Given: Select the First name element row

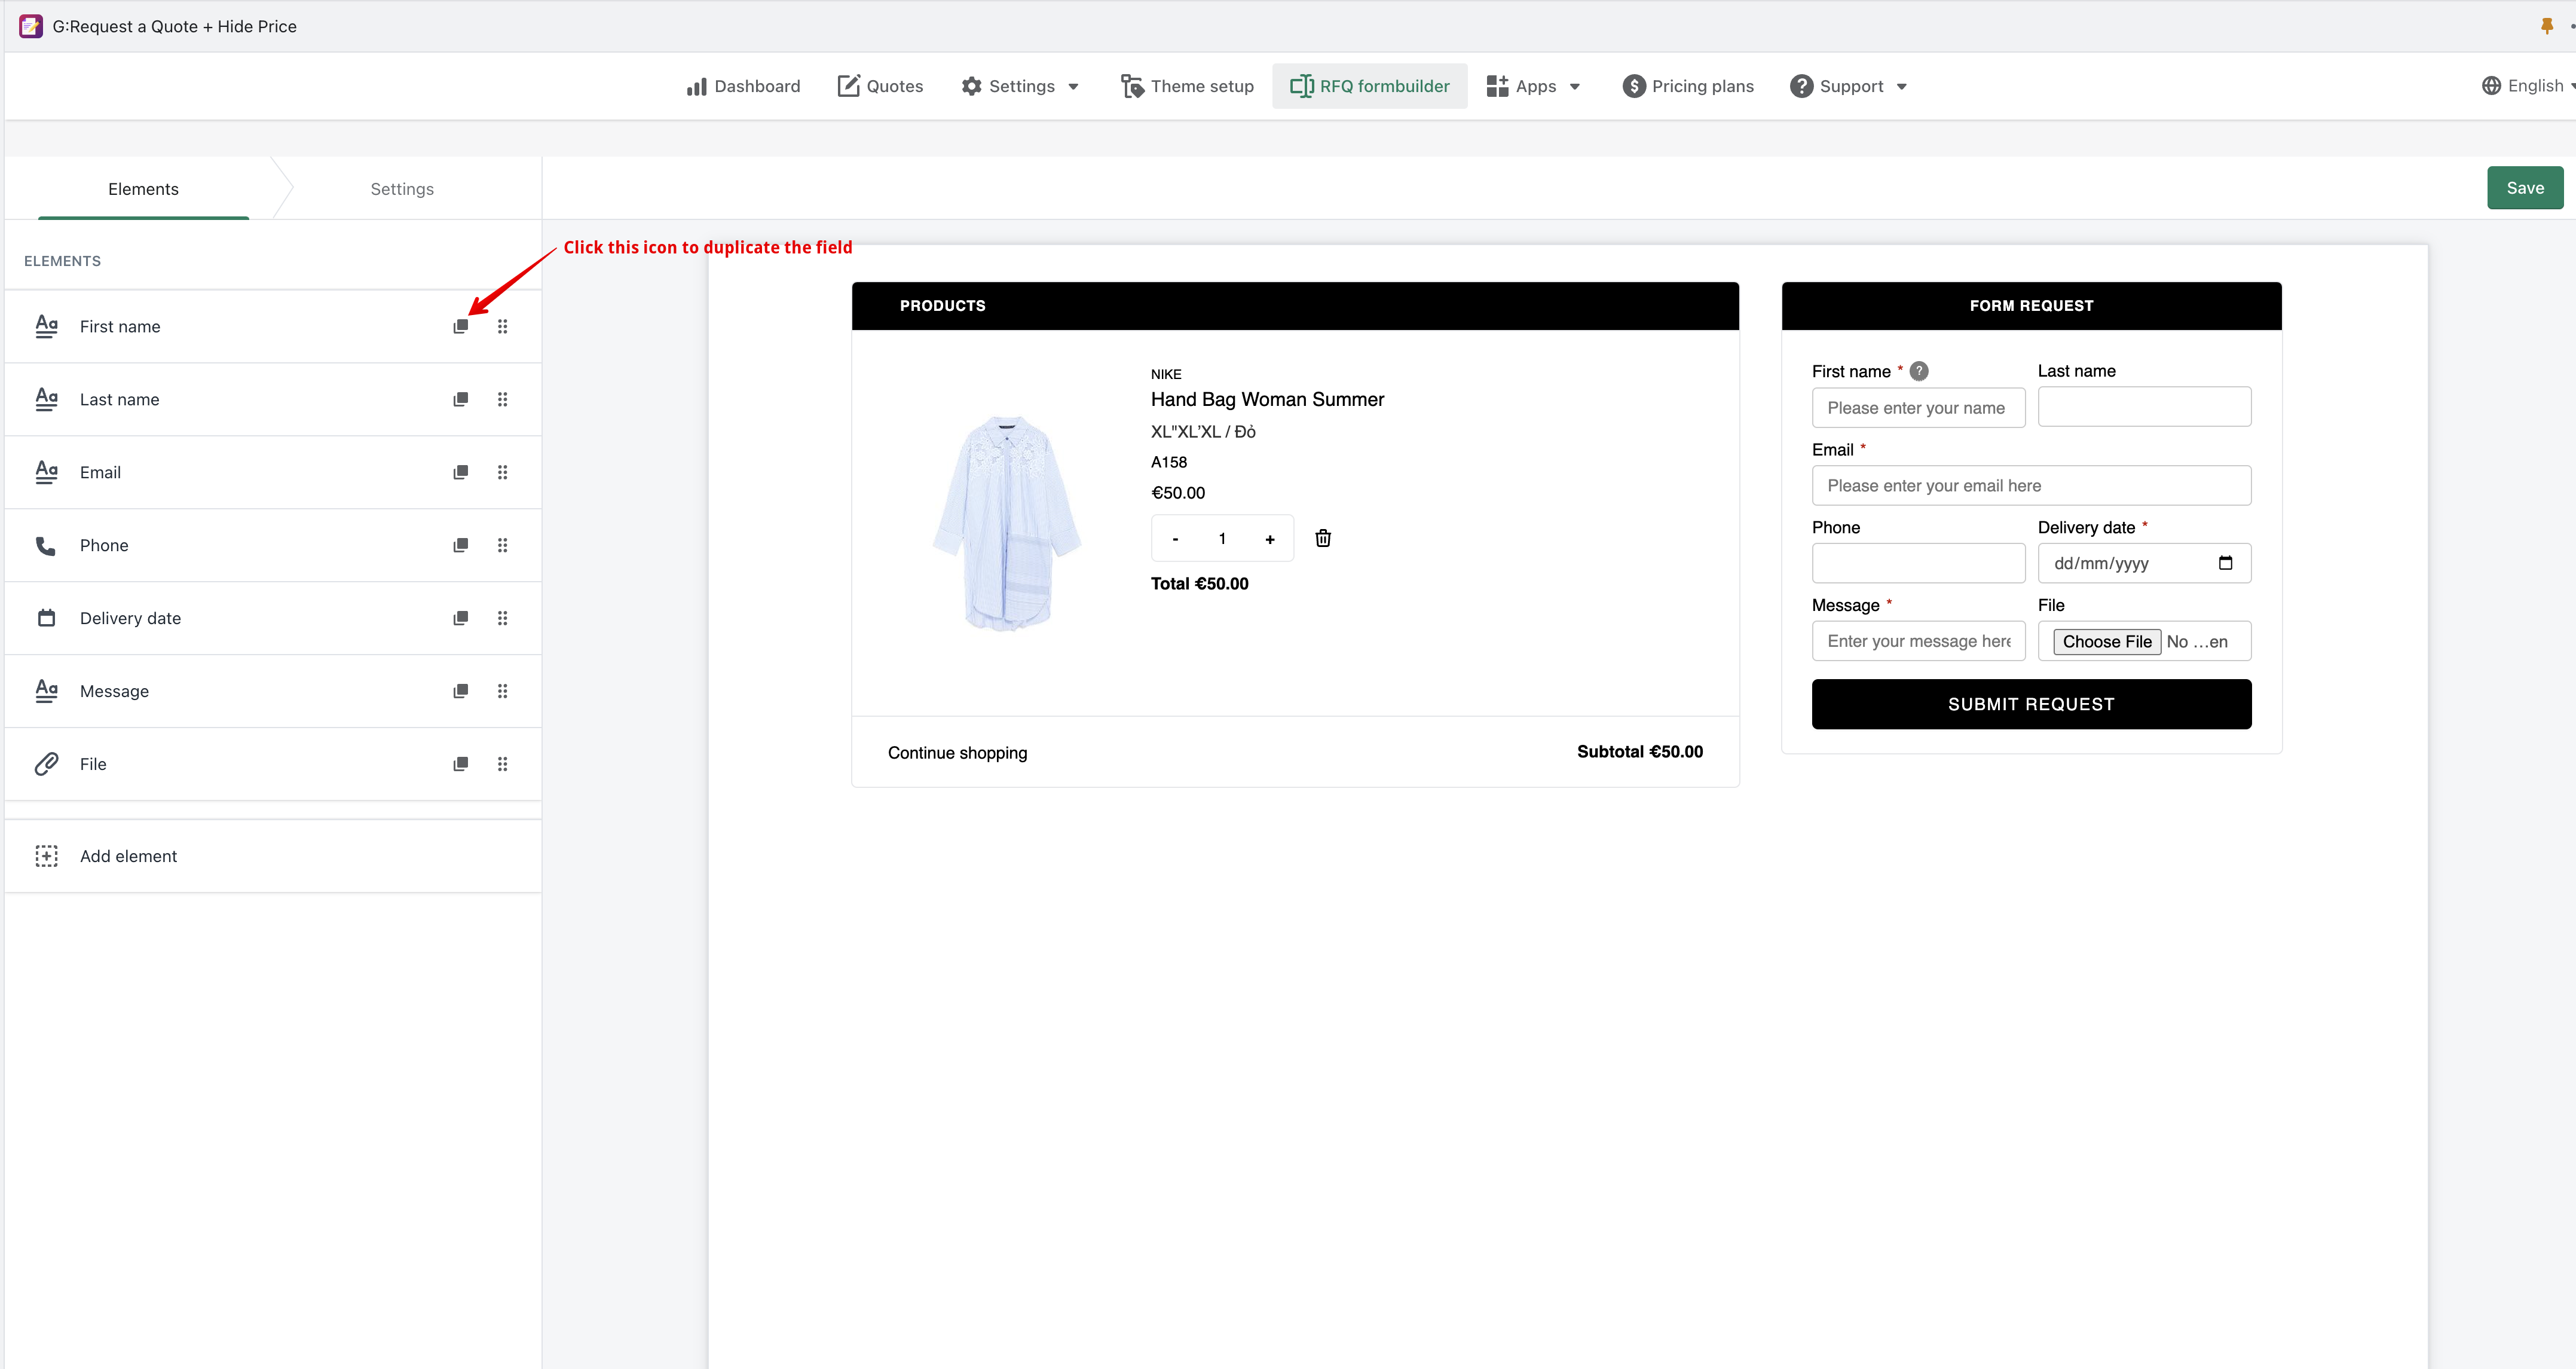Looking at the screenshot, I should click(x=273, y=326).
